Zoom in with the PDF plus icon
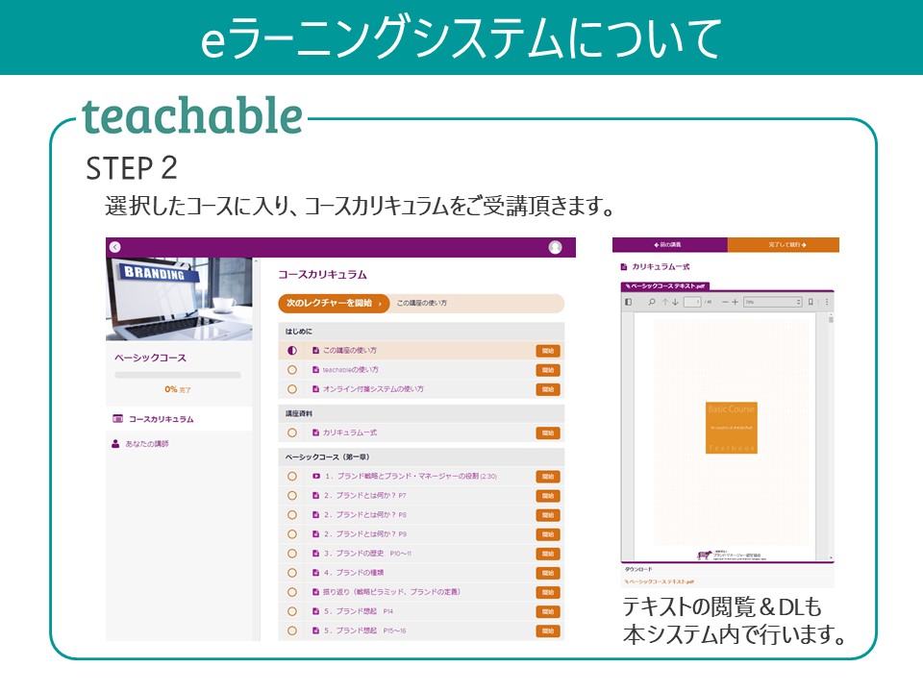The width and height of the screenshot is (923, 692). pyautogui.click(x=736, y=302)
